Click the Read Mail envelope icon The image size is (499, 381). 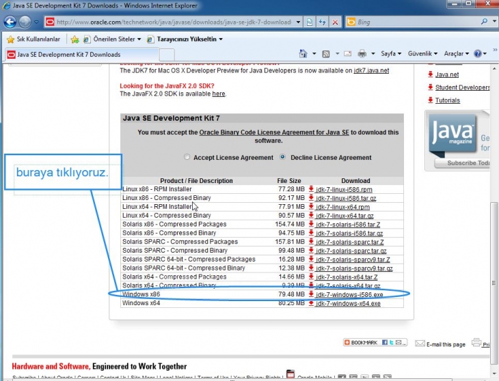pos(347,54)
